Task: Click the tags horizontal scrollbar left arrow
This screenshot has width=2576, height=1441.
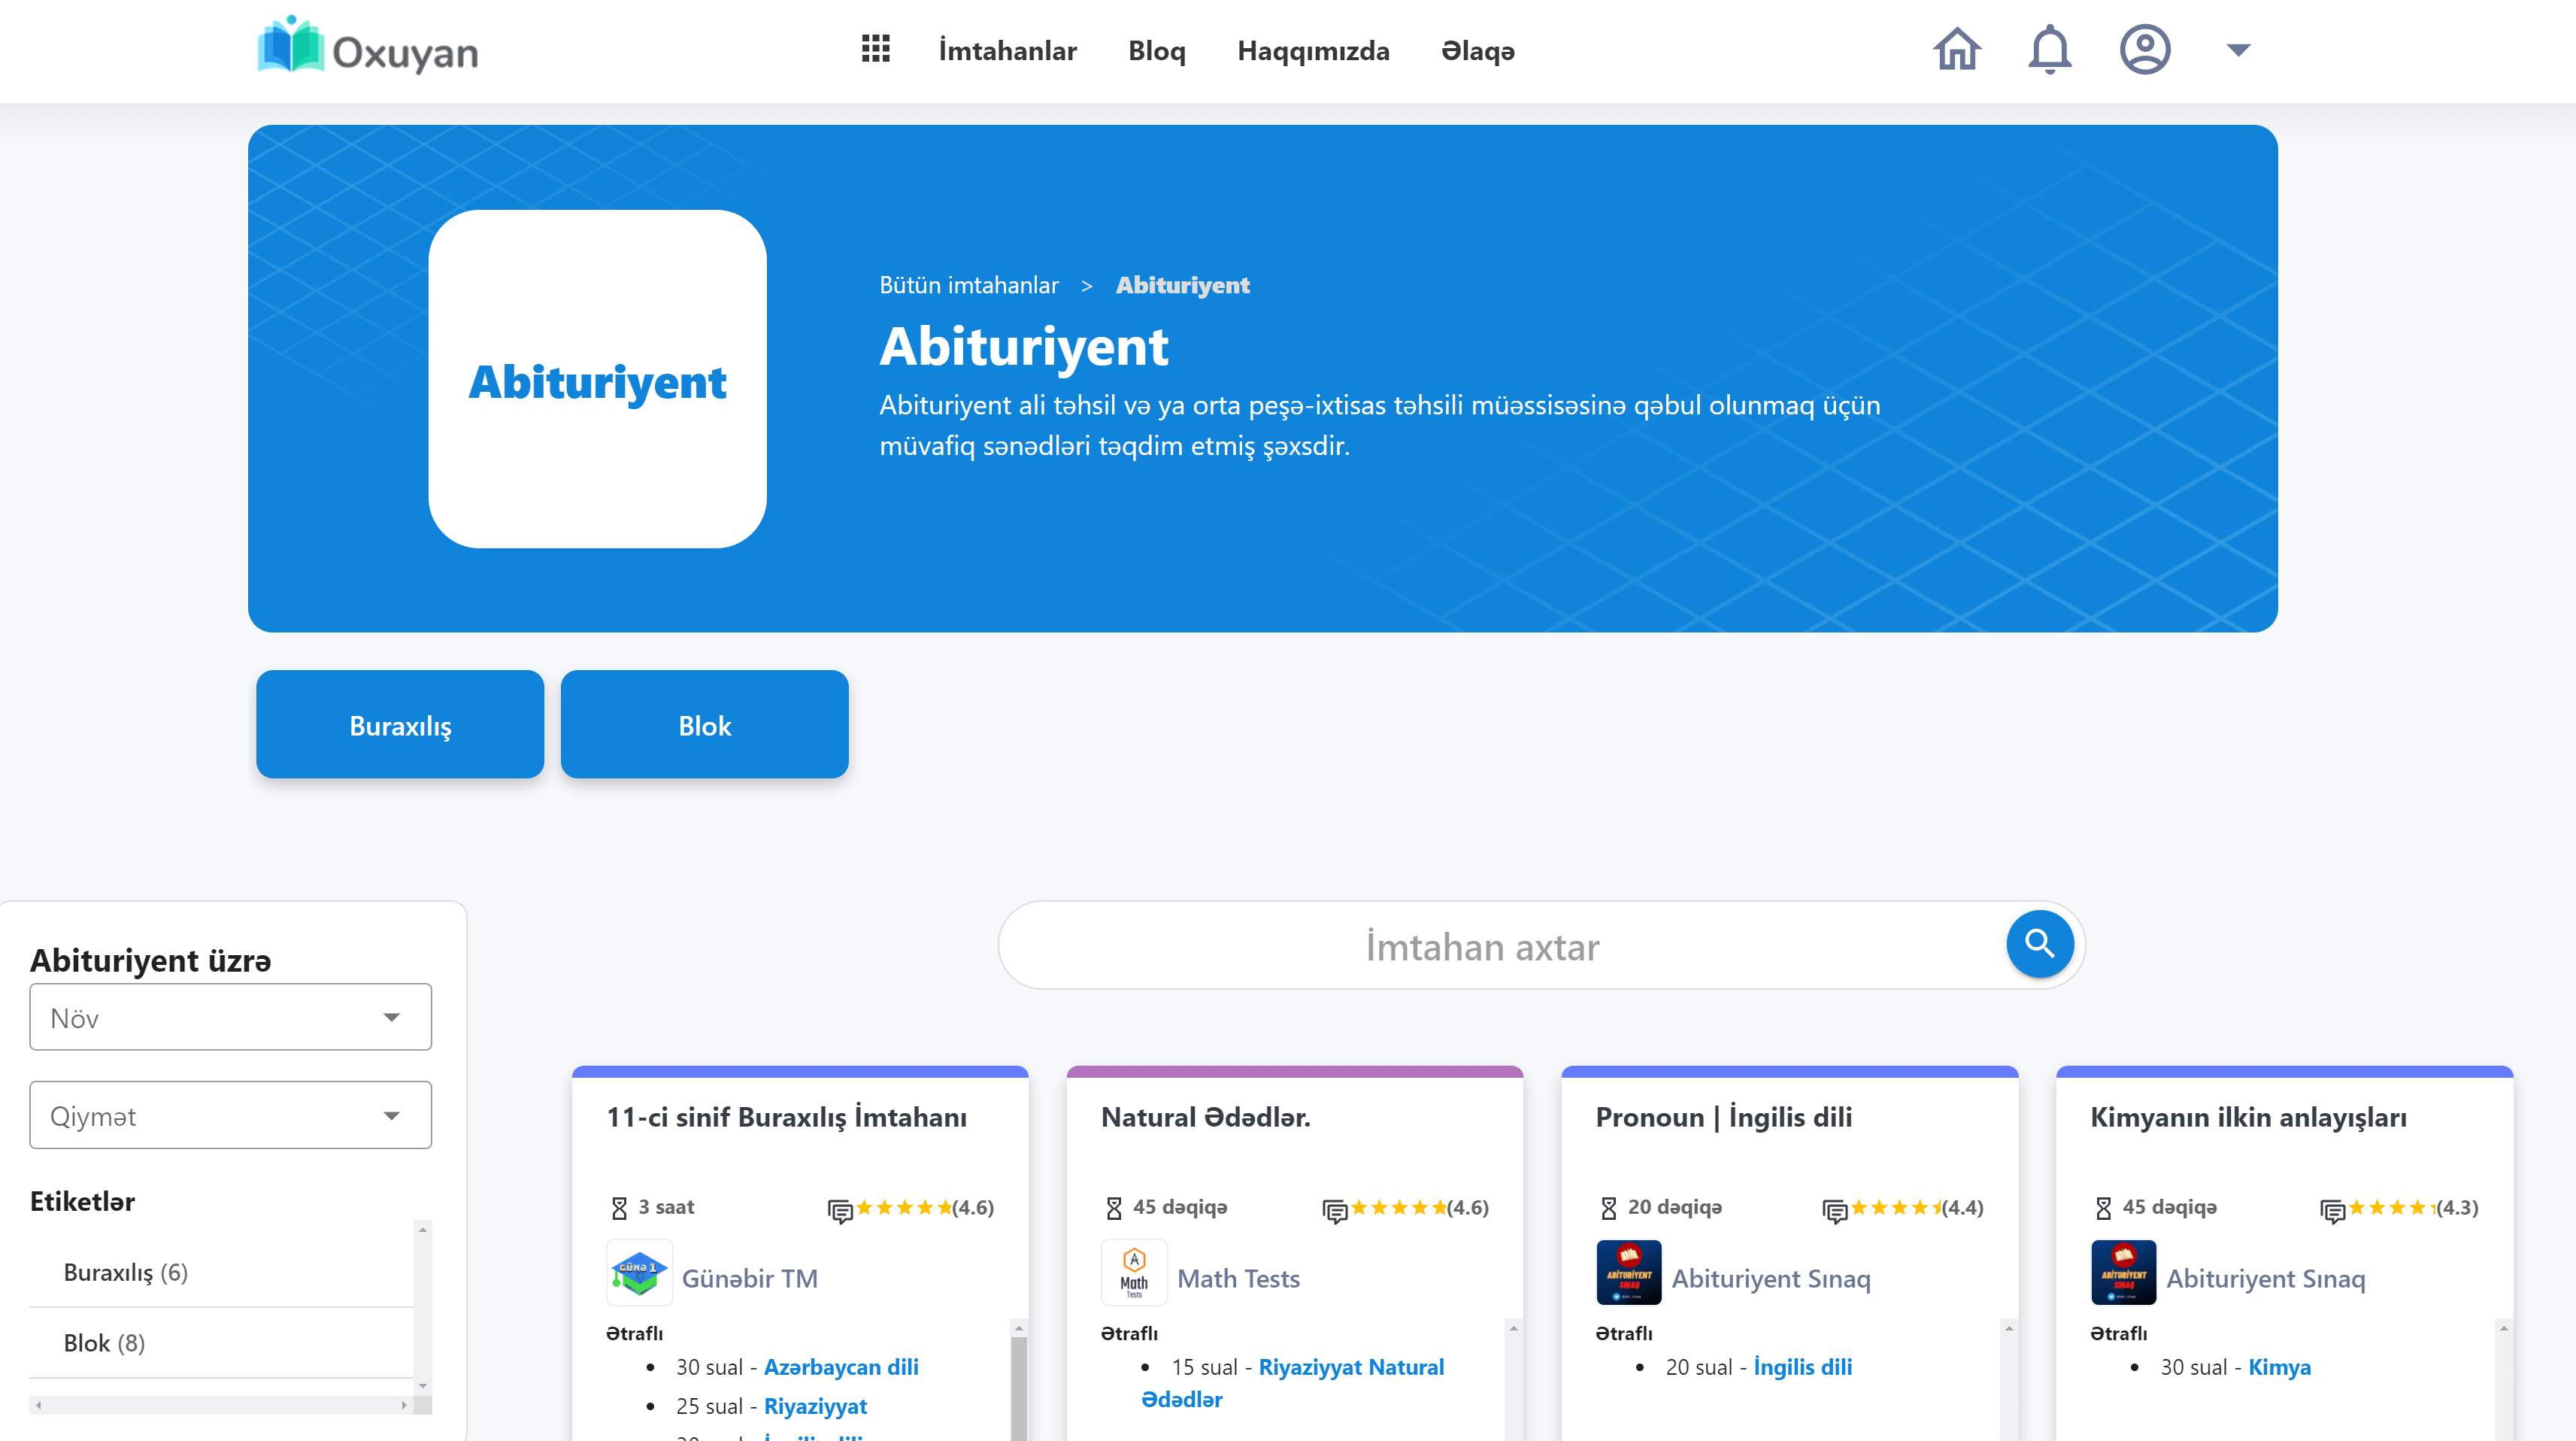Action: [38, 1405]
